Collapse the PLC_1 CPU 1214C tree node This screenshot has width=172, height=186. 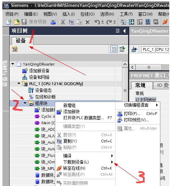[19, 83]
